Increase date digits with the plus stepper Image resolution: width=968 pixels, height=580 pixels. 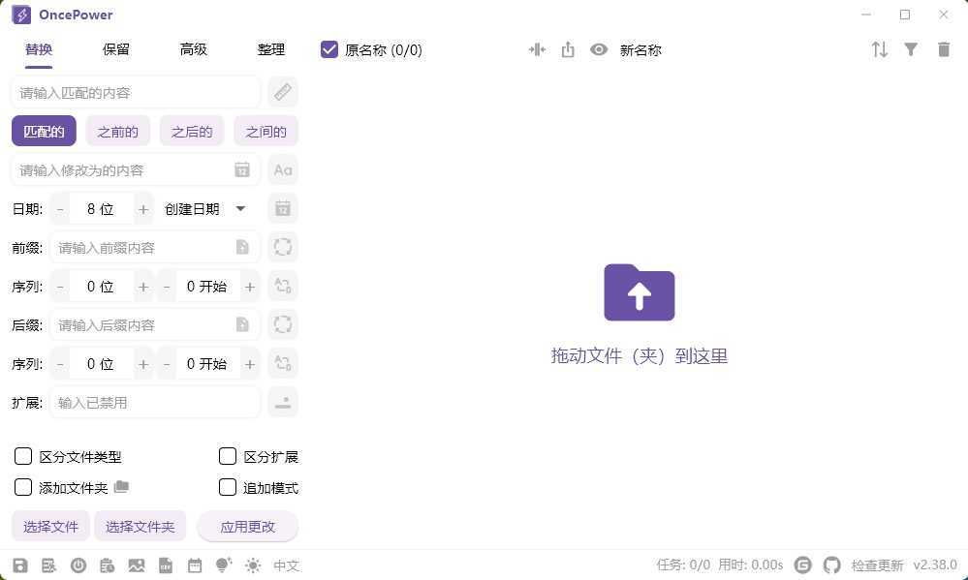click(x=142, y=208)
